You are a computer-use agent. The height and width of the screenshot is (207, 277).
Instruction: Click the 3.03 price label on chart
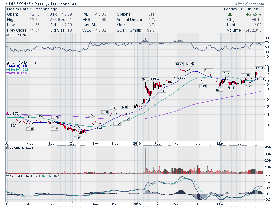coord(99,128)
